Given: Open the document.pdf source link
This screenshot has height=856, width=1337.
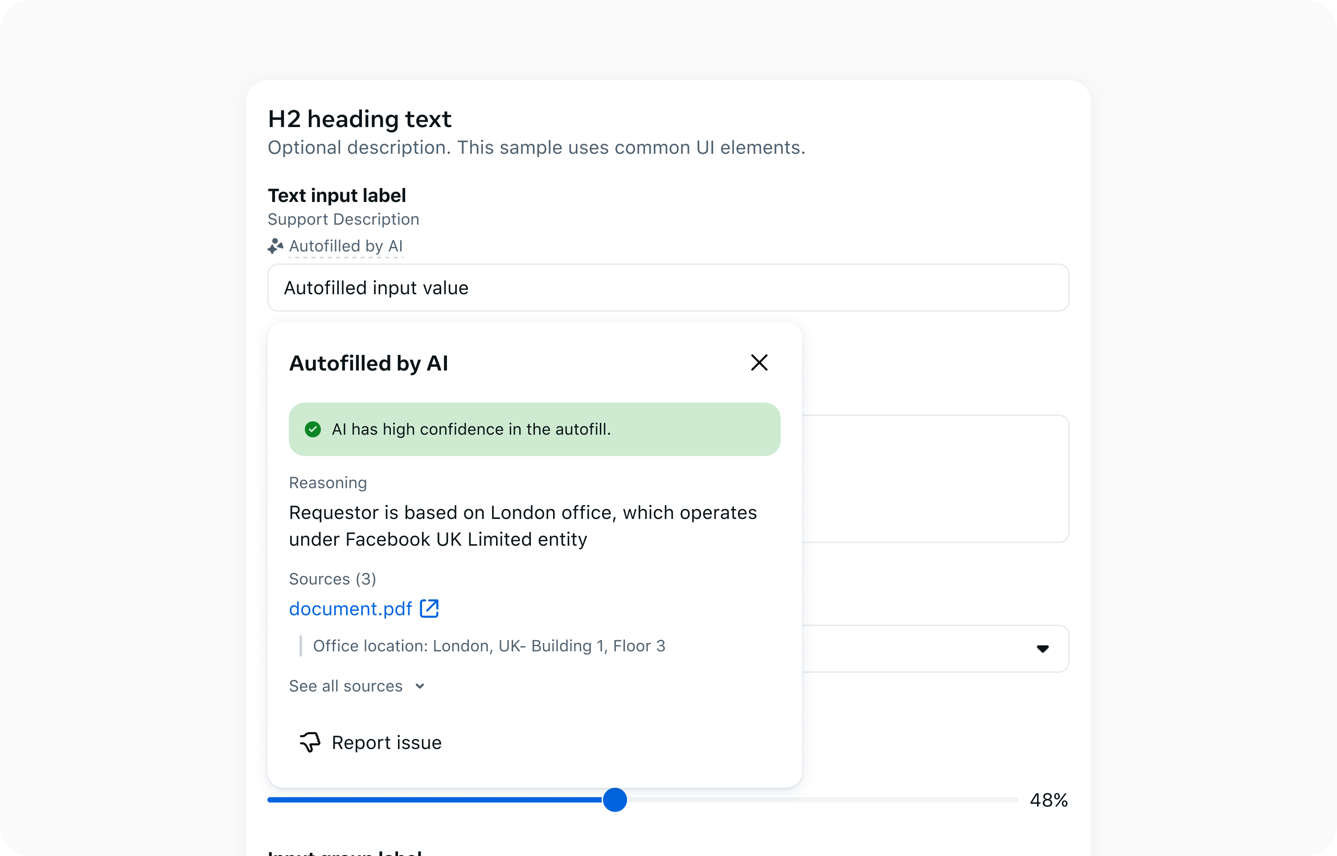Looking at the screenshot, I should click(x=350, y=608).
